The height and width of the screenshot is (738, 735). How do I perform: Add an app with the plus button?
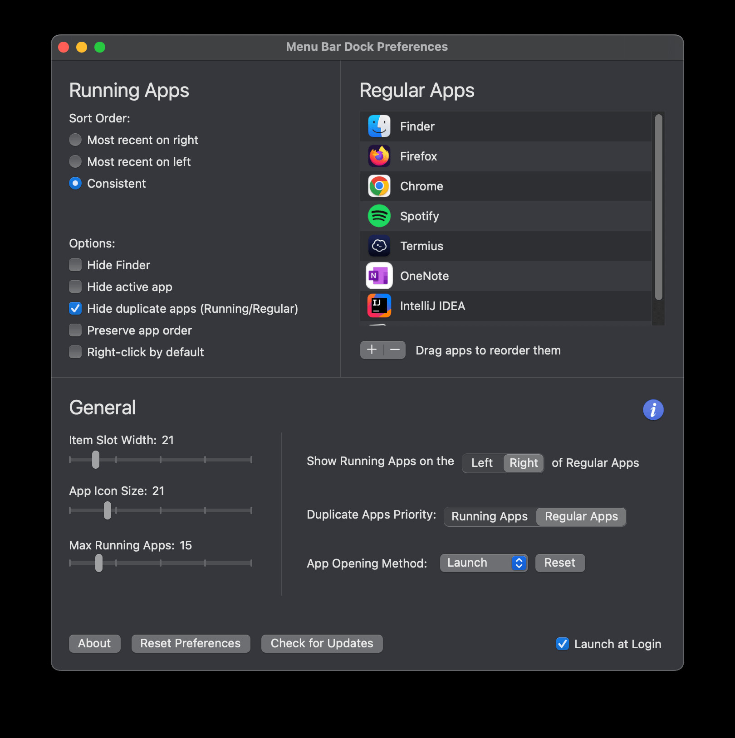coord(372,350)
